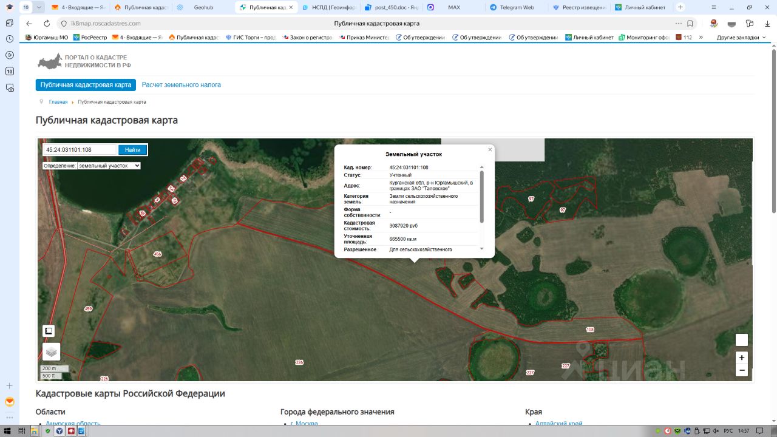
Task: Go back with the browser back arrow
Action: [29, 24]
